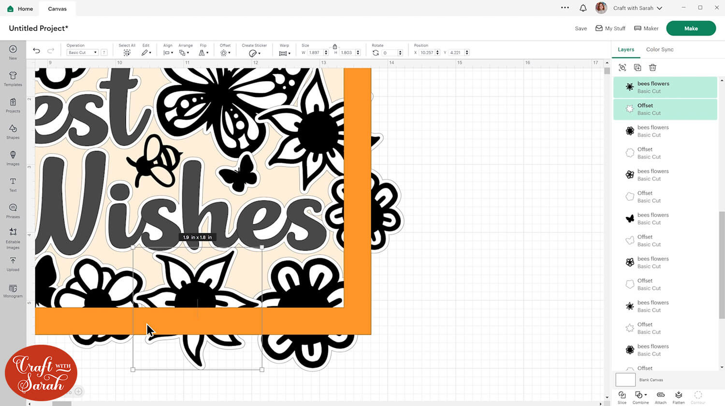
Task: Open the Upload tool
Action: (13, 264)
